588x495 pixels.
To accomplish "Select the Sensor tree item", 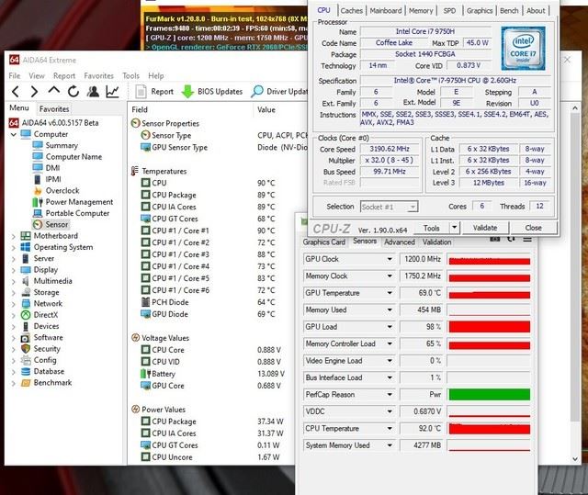I will tap(51, 224).
